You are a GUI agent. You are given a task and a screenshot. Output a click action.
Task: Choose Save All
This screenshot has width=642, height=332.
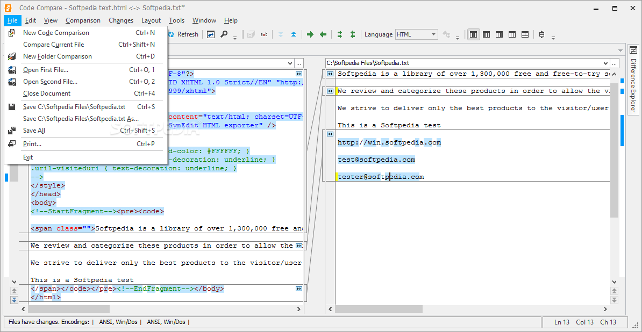pyautogui.click(x=85, y=131)
